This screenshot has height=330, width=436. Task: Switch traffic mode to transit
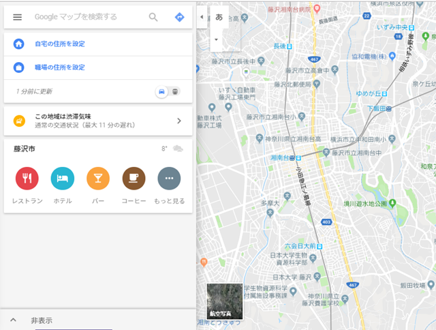coord(175,91)
